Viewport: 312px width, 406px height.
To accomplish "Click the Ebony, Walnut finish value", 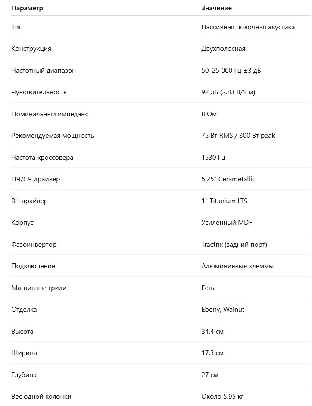I will pyautogui.click(x=223, y=310).
